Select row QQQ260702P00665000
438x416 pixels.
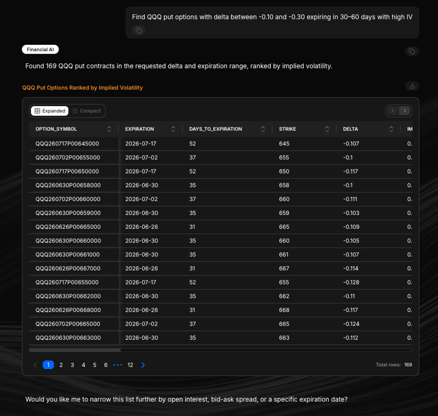220,324
